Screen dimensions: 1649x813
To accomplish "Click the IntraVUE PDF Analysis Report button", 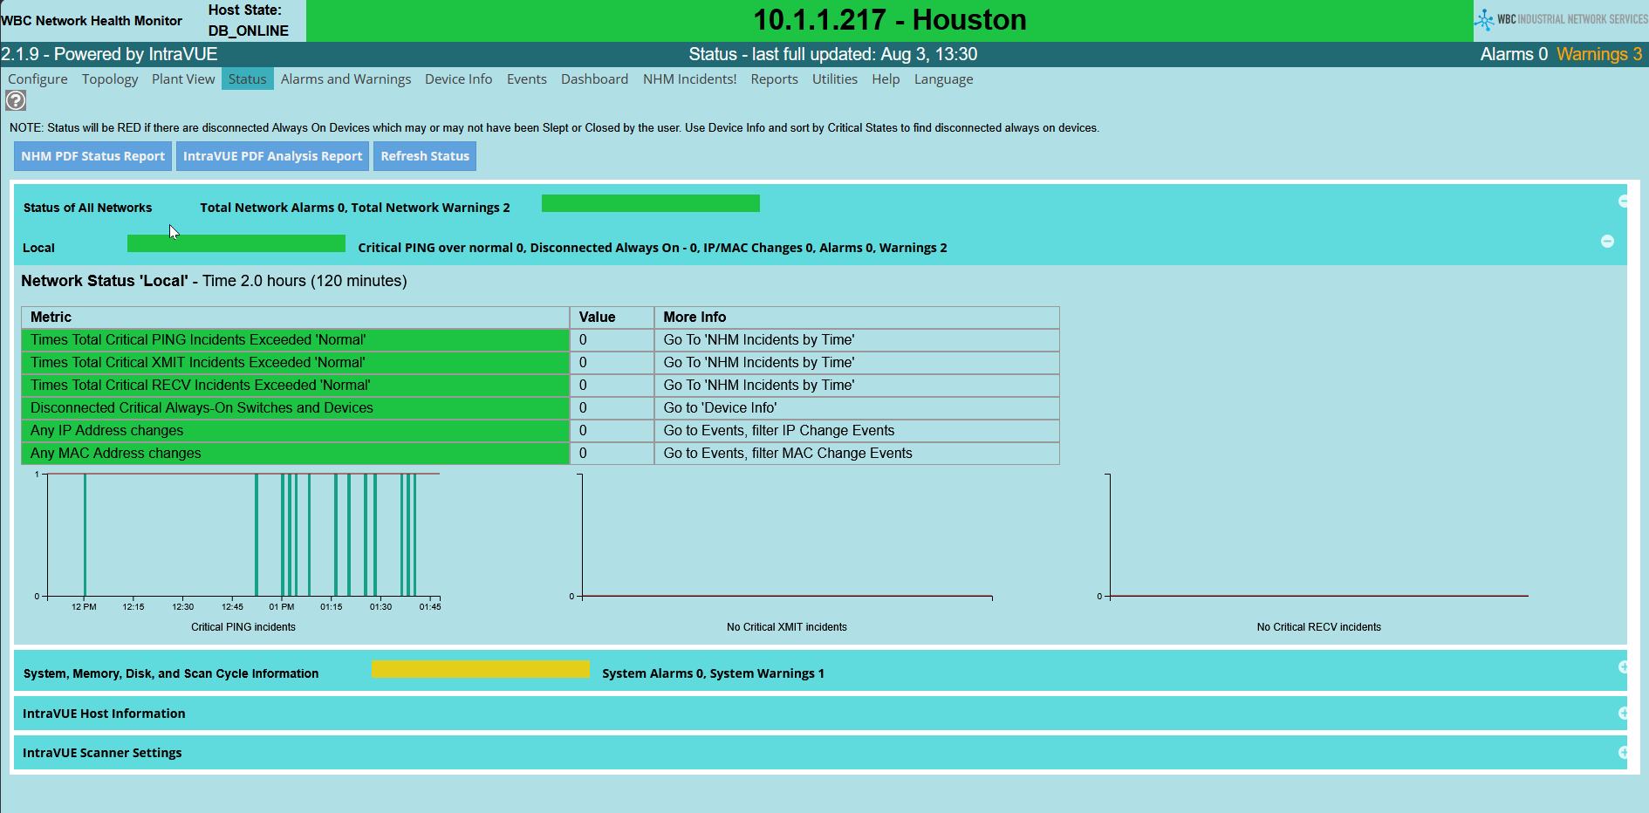I will [272, 156].
